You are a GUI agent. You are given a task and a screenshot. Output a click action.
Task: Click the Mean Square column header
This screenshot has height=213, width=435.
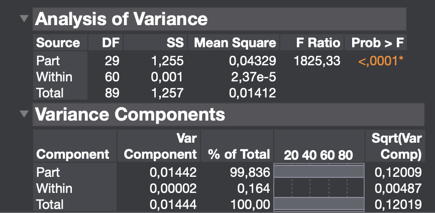235,43
